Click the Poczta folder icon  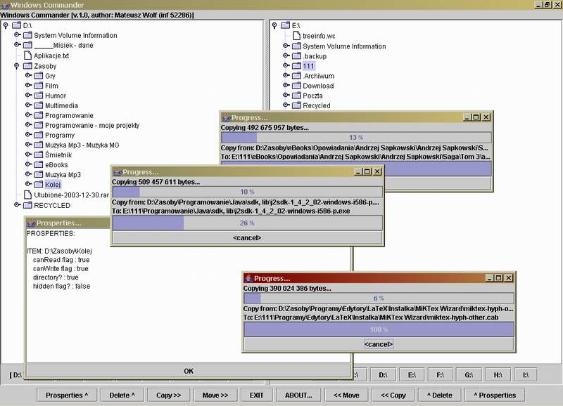tap(296, 96)
